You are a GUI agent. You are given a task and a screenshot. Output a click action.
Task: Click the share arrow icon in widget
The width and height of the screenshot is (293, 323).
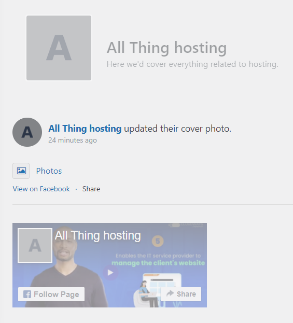coord(170,293)
